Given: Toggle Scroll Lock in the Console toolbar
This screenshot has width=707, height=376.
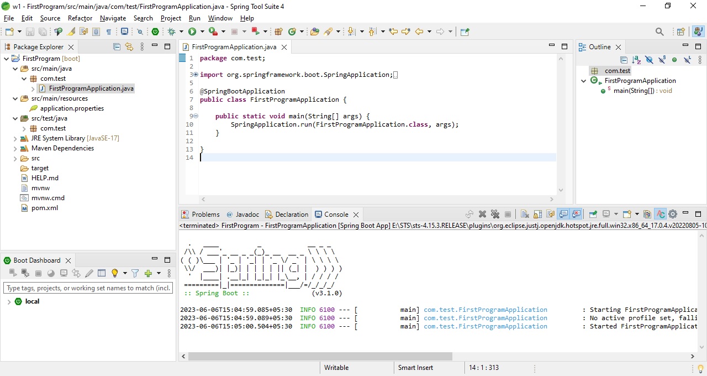Looking at the screenshot, I should 537,214.
